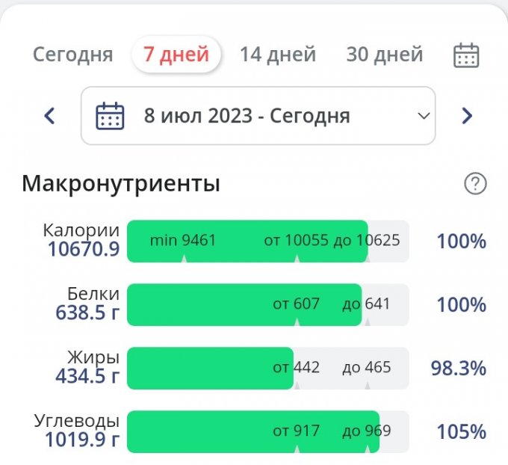Tap the Углеводы 105% percentage
508x465 pixels.
tap(462, 431)
